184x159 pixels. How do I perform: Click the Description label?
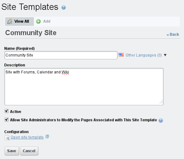click(x=15, y=65)
